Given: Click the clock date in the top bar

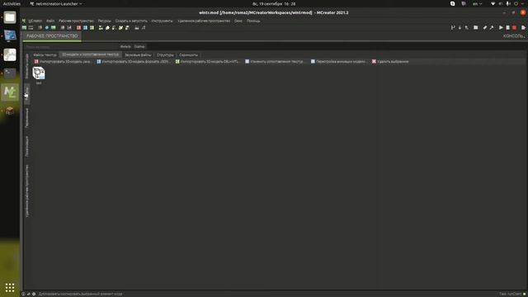Looking at the screenshot, I should click(274, 3).
